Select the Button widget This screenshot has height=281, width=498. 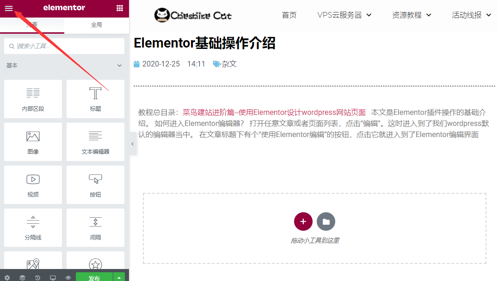(x=95, y=184)
